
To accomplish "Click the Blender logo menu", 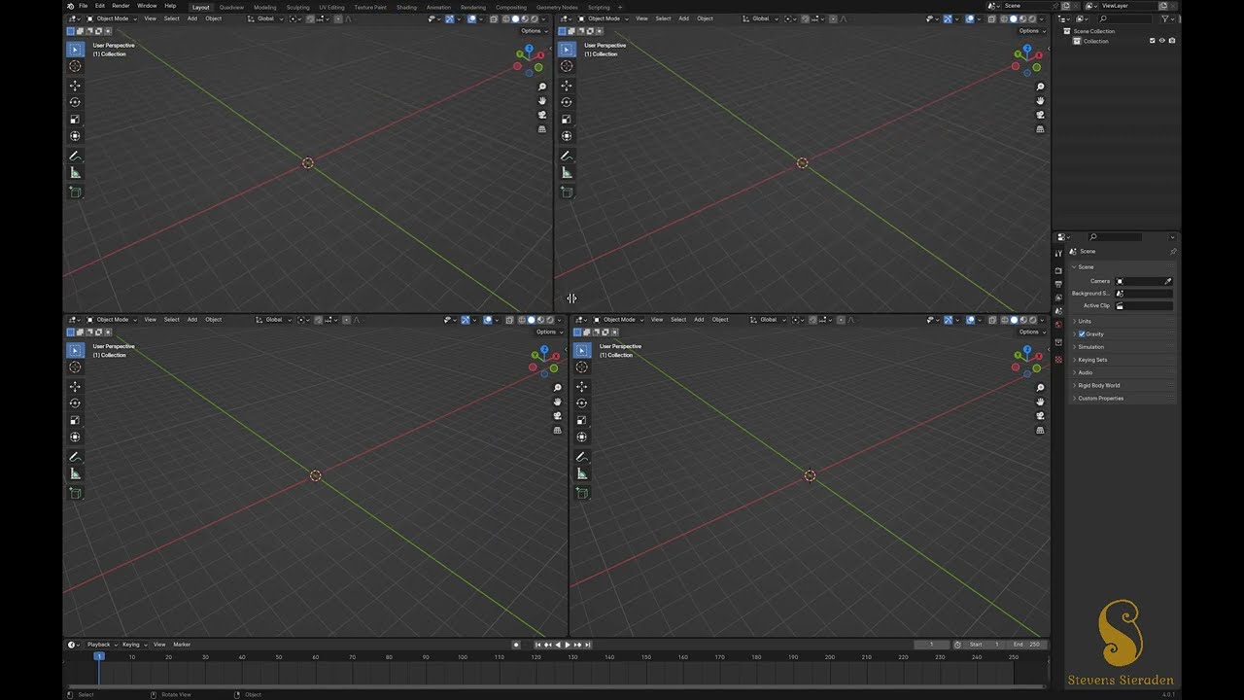I will pyautogui.click(x=71, y=6).
